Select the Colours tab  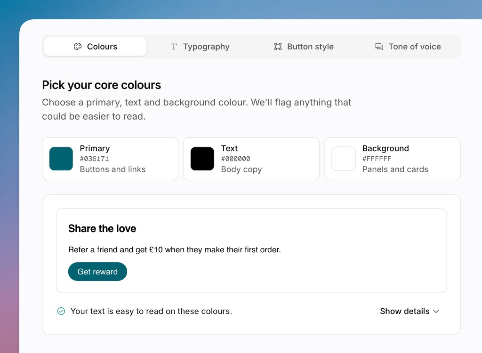click(95, 47)
